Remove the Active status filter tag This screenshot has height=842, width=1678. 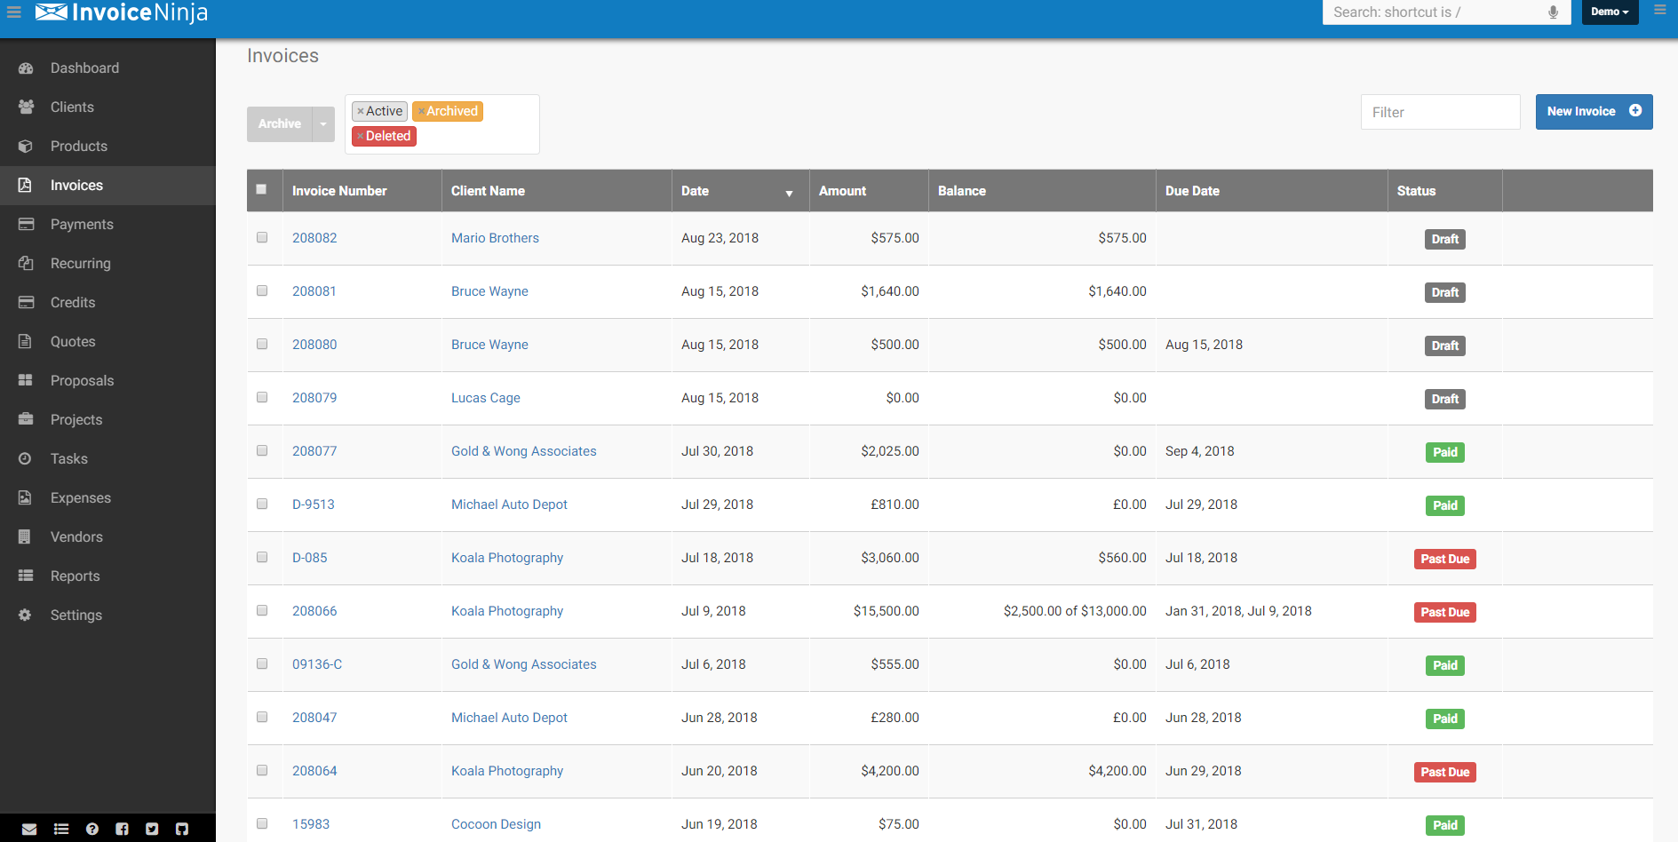361,111
